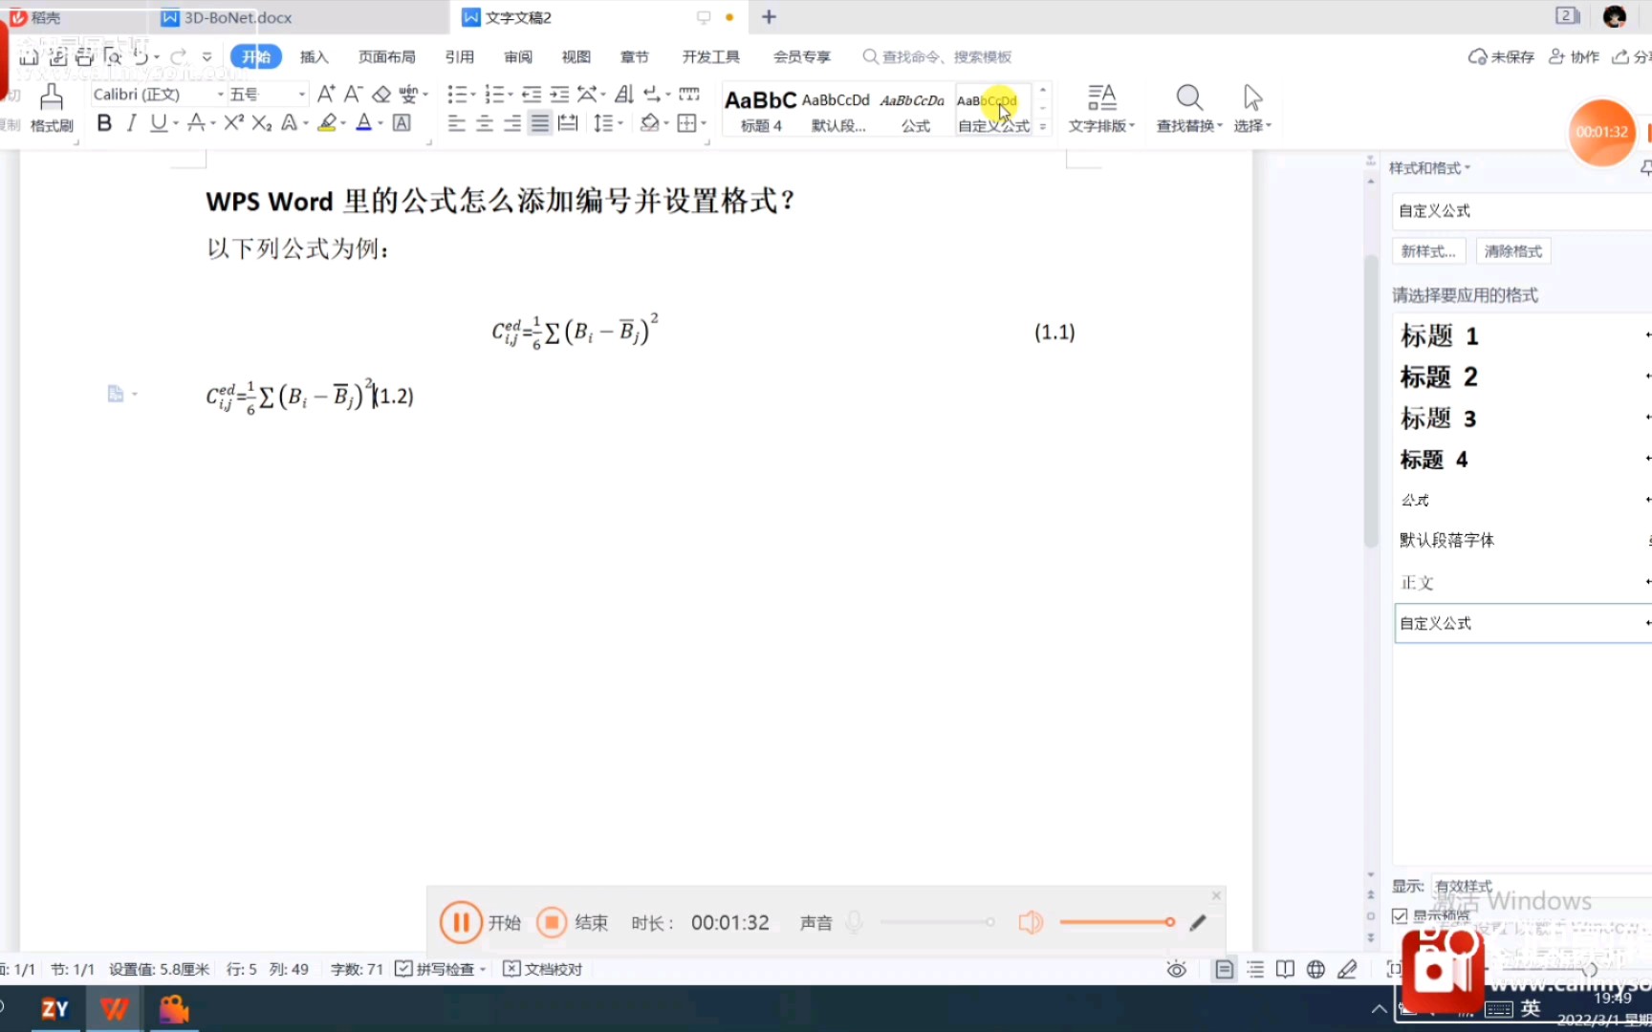Open the 文字排版 text layout tool
Screen dimensions: 1652x1032
pyautogui.click(x=1101, y=107)
